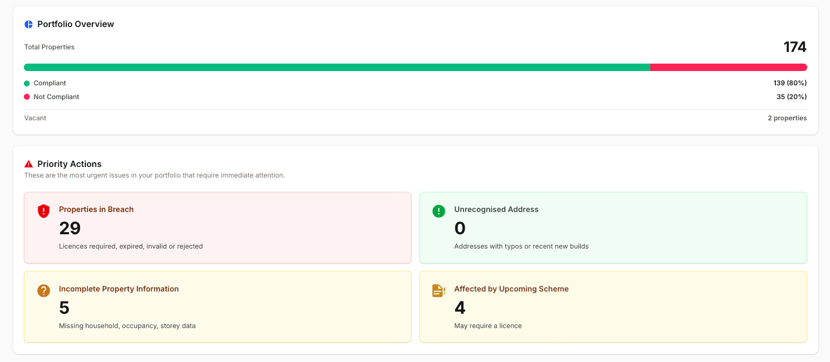Click the Vacant label

35,118
